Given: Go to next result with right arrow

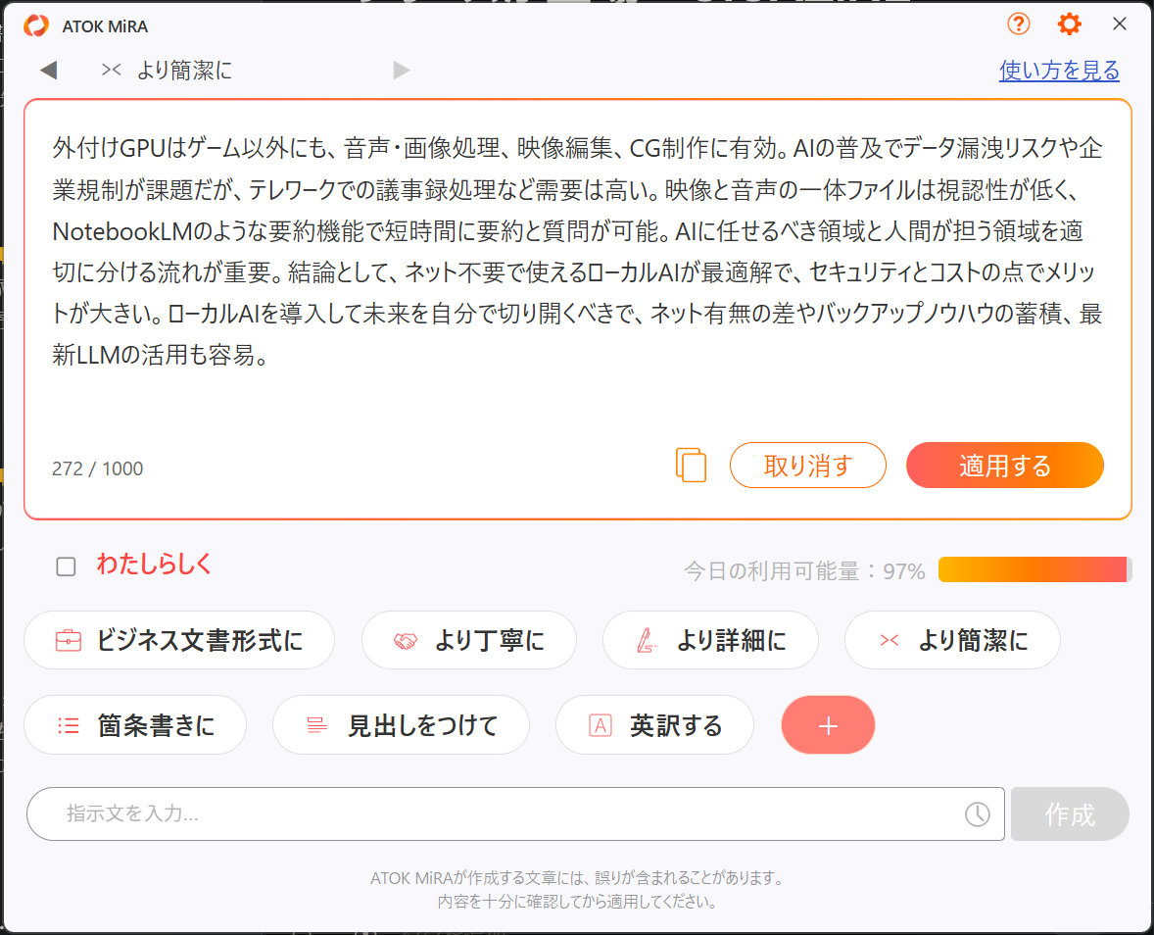Looking at the screenshot, I should click(x=401, y=71).
